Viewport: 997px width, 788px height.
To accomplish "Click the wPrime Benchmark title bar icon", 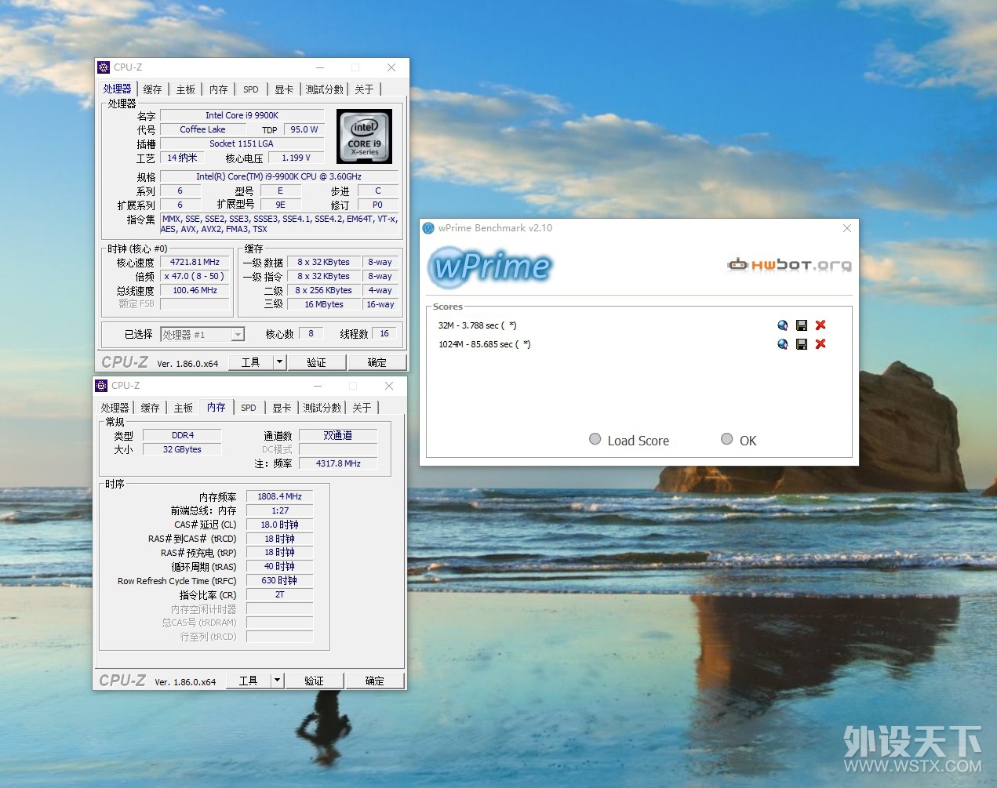I will coord(428,228).
